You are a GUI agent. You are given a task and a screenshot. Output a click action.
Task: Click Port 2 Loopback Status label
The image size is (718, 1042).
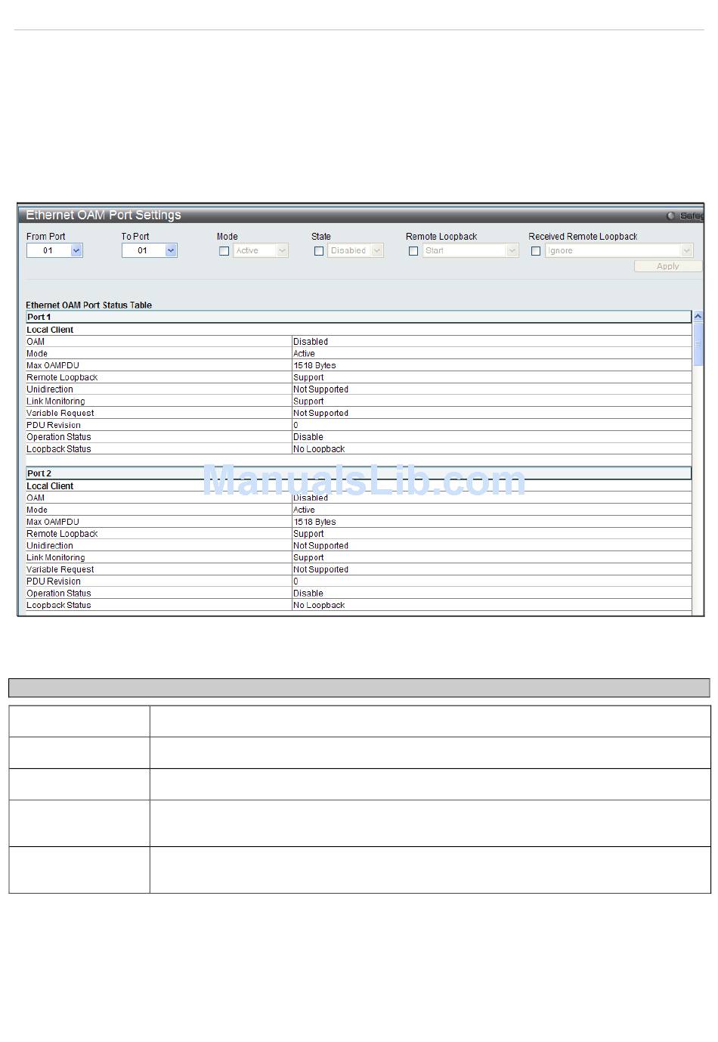click(59, 606)
